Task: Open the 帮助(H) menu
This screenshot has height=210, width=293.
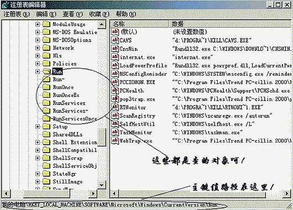Action: pos(125,14)
